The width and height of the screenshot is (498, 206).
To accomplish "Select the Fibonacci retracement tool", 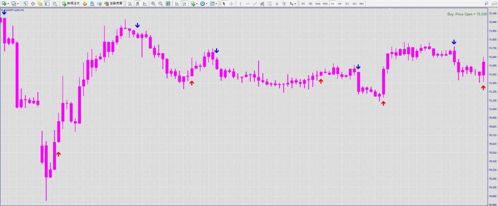I will [x=270, y=4].
